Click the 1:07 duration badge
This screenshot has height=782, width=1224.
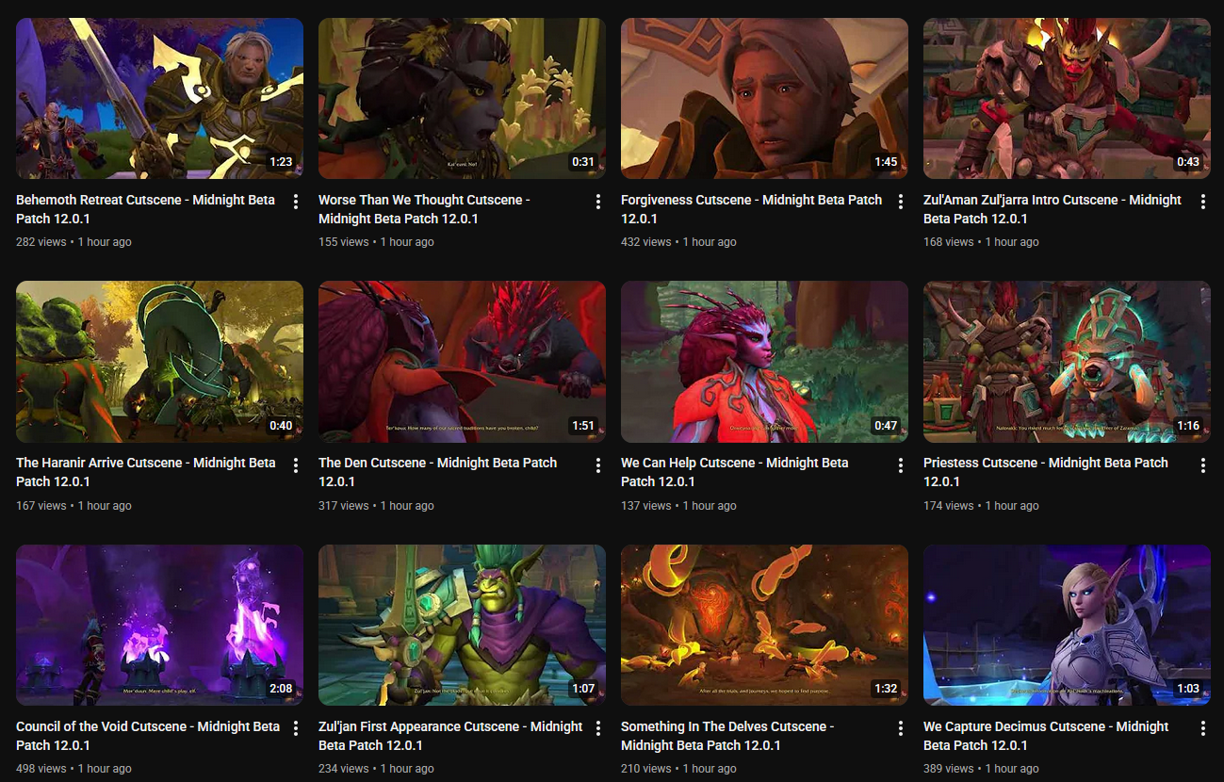click(x=583, y=689)
